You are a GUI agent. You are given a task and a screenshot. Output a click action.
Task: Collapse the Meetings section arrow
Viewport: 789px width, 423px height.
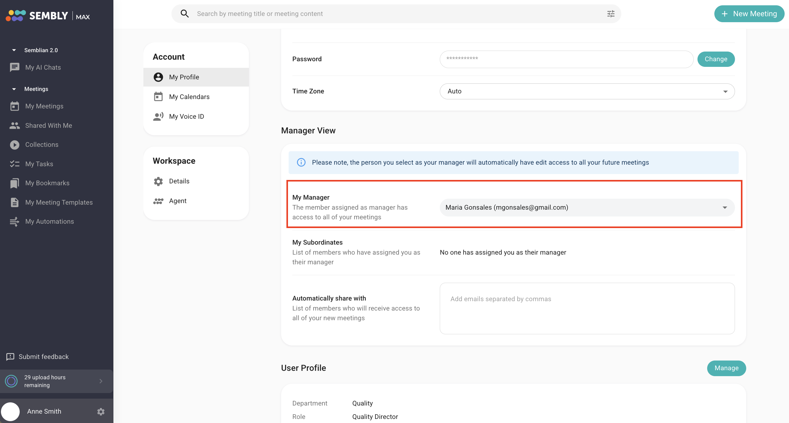[14, 89]
